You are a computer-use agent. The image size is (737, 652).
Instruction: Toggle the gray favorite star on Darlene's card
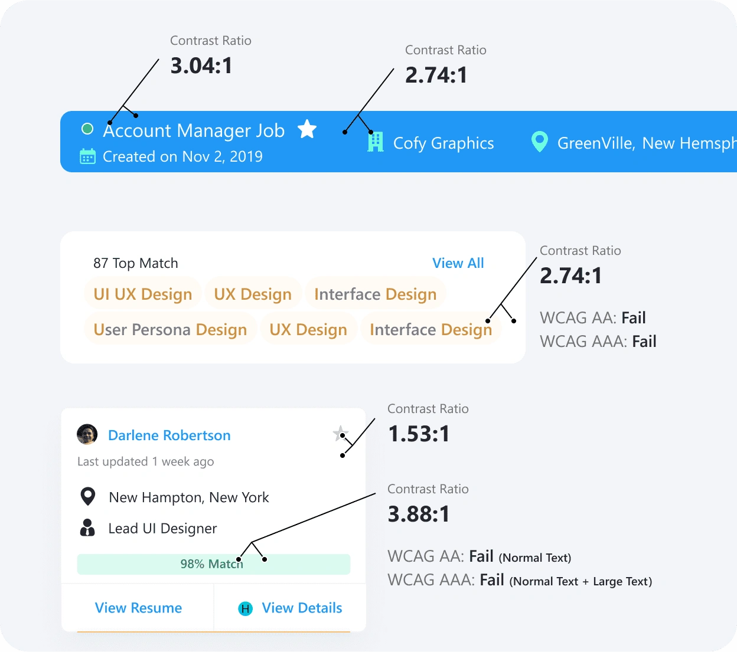click(x=341, y=434)
